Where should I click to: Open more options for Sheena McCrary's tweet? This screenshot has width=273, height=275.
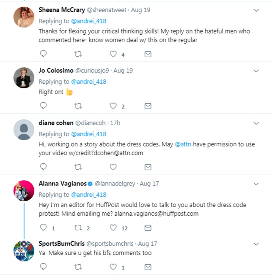[256, 10]
